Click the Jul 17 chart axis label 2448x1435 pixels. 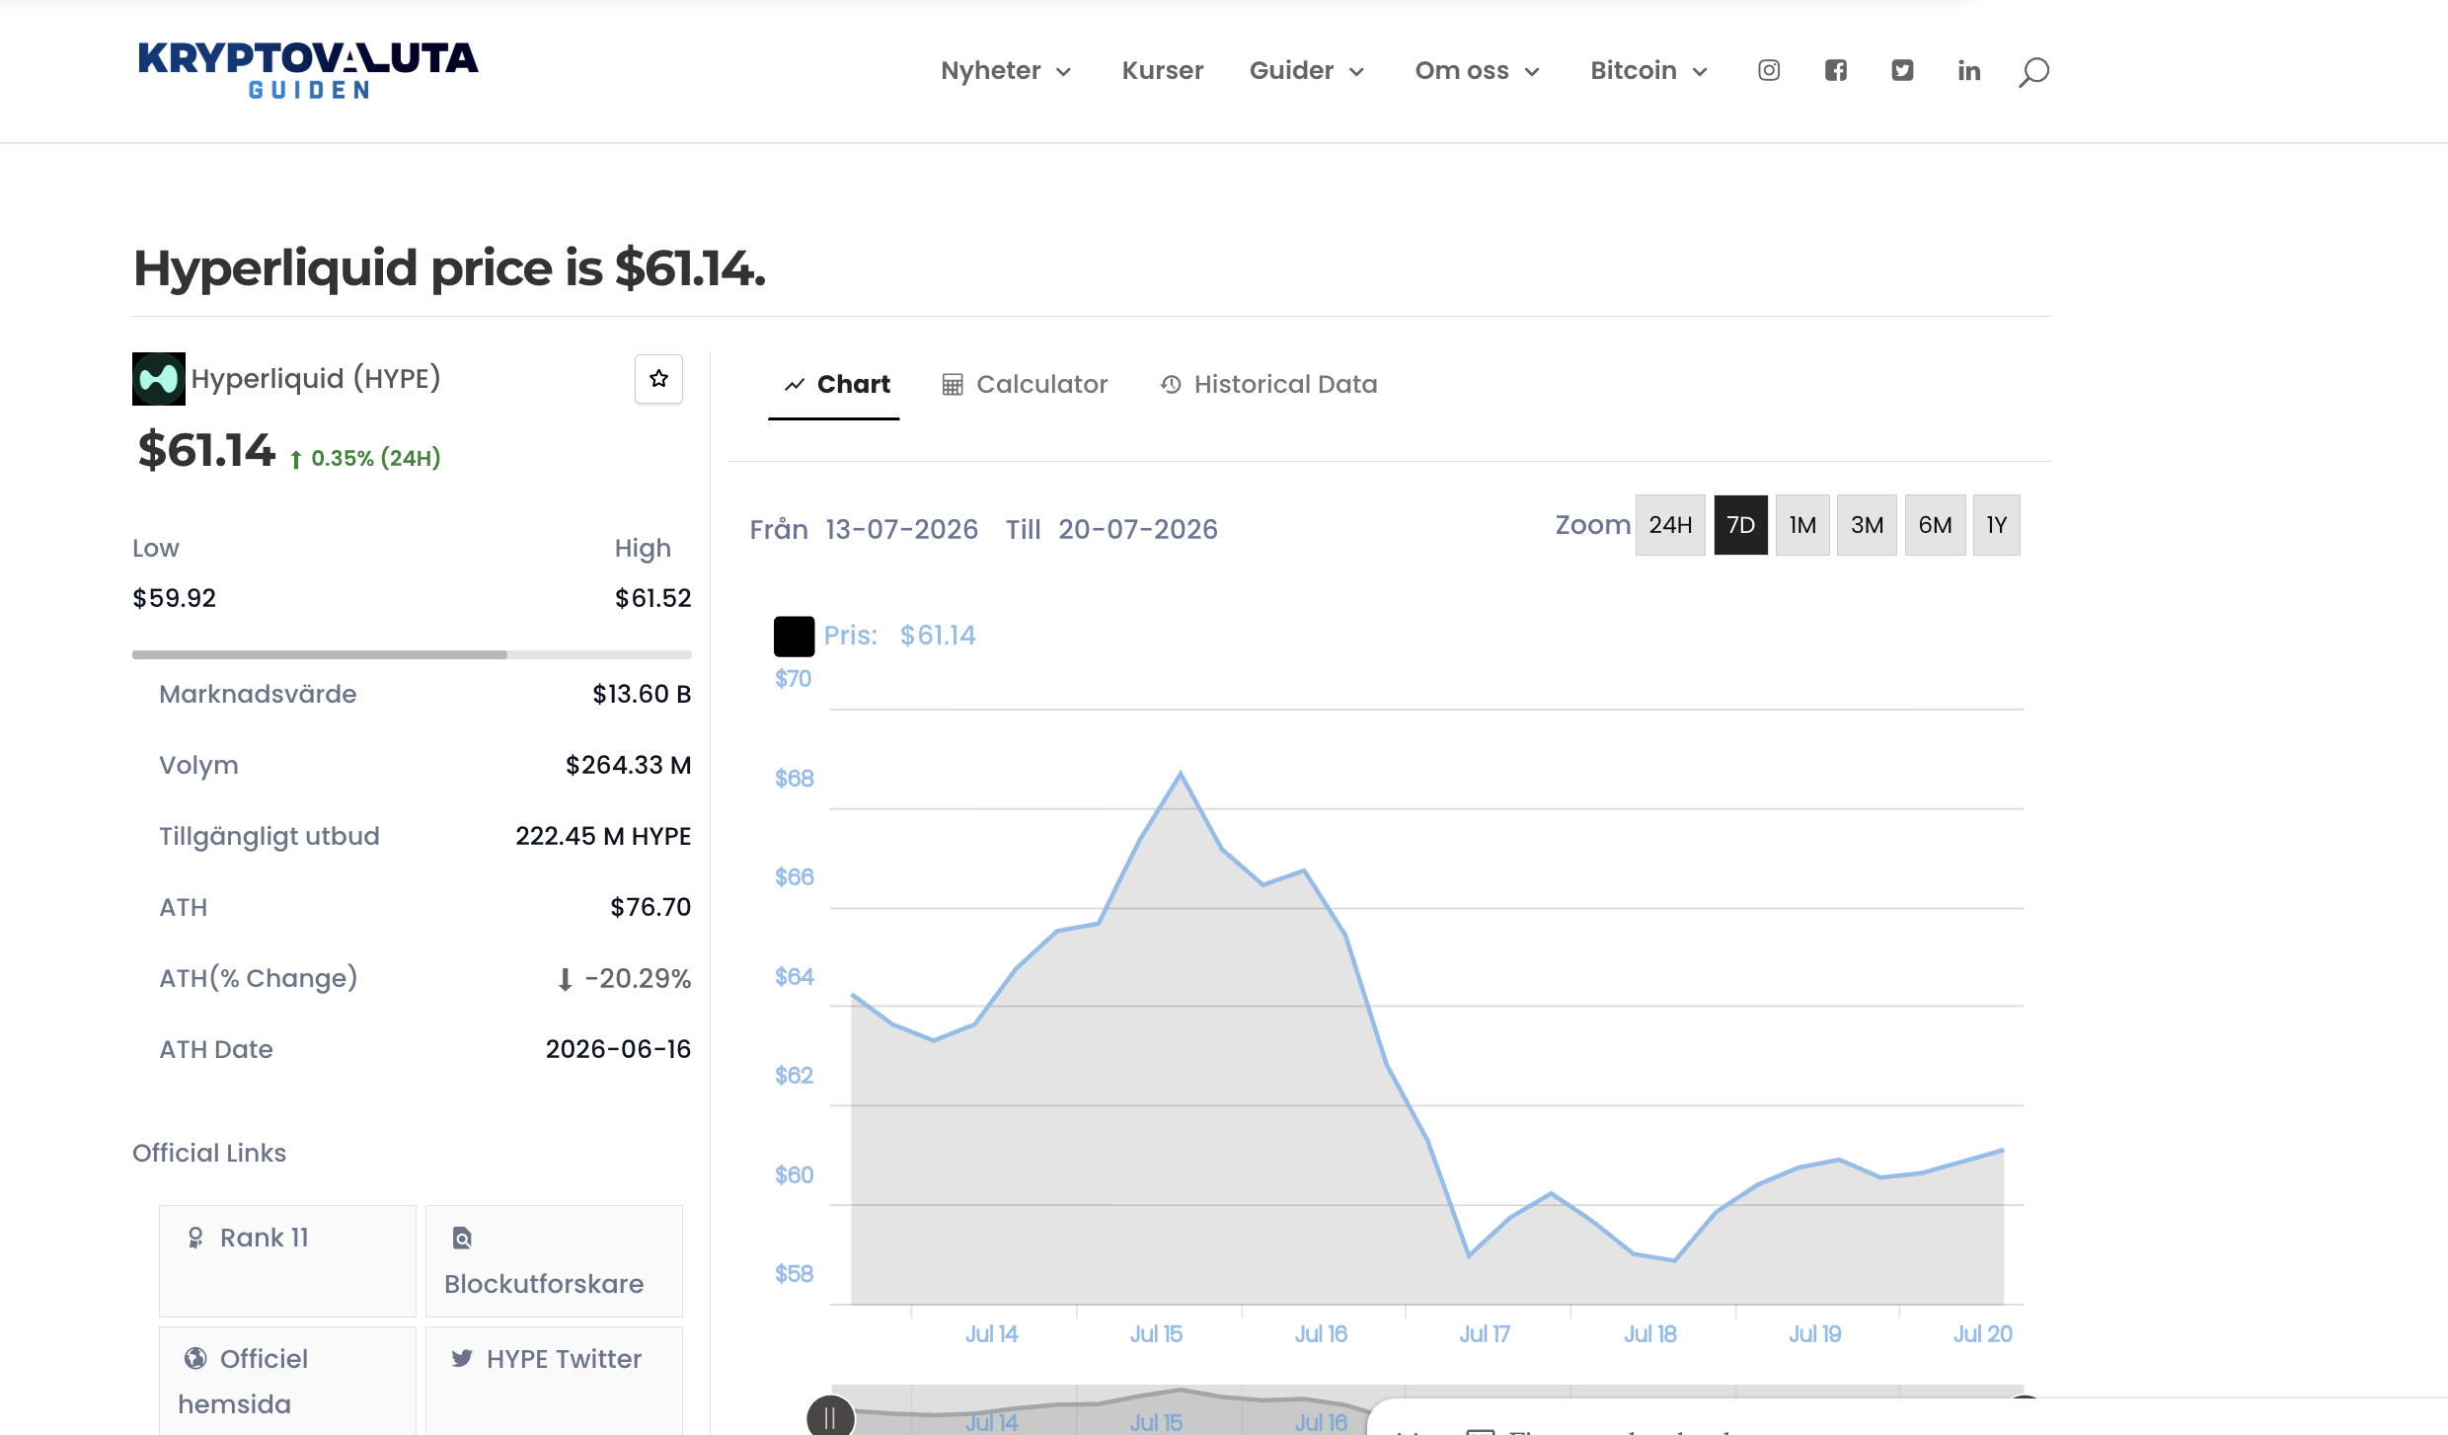(x=1485, y=1333)
